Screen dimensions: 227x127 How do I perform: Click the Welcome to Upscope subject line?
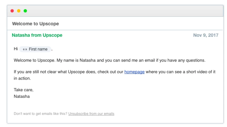pos(35,24)
